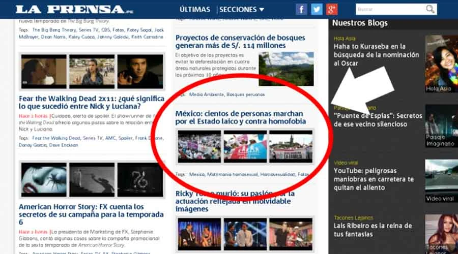The height and width of the screenshot is (254, 458).
Task: Open the Twitter social icon
Action: [317, 9]
